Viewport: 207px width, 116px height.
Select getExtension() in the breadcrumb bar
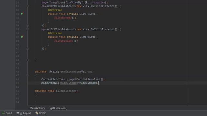click(59, 108)
